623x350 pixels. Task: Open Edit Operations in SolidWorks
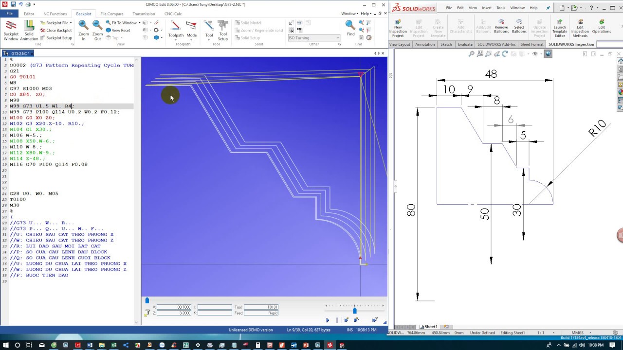click(x=602, y=26)
